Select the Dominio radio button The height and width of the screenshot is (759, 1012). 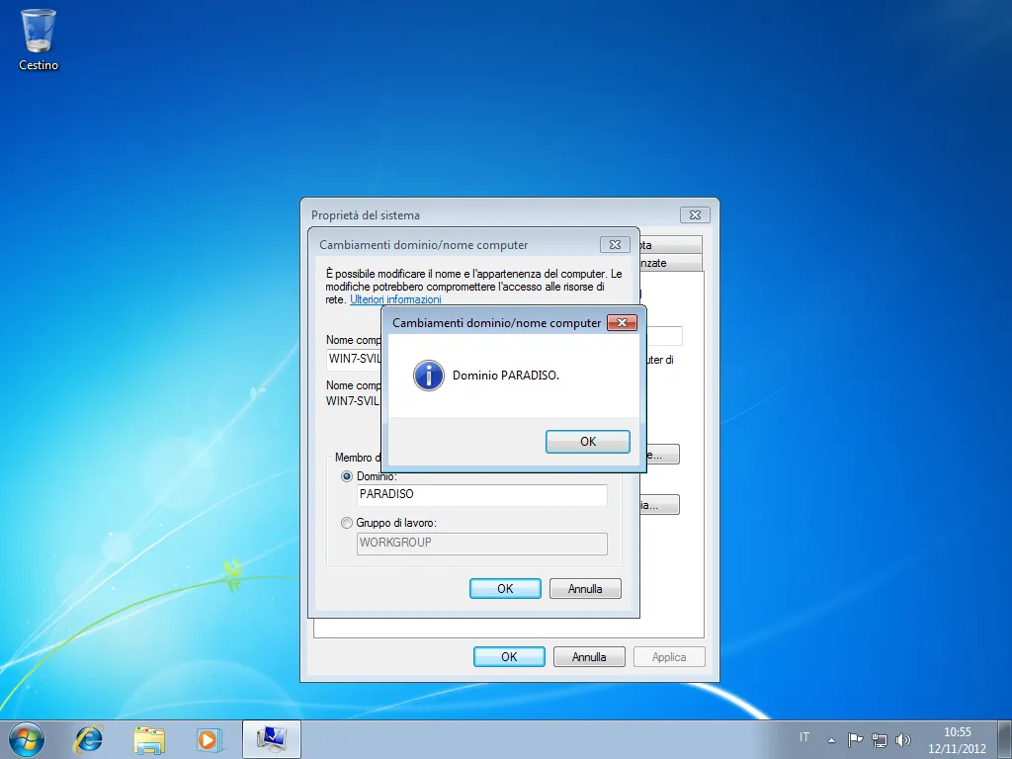click(347, 476)
